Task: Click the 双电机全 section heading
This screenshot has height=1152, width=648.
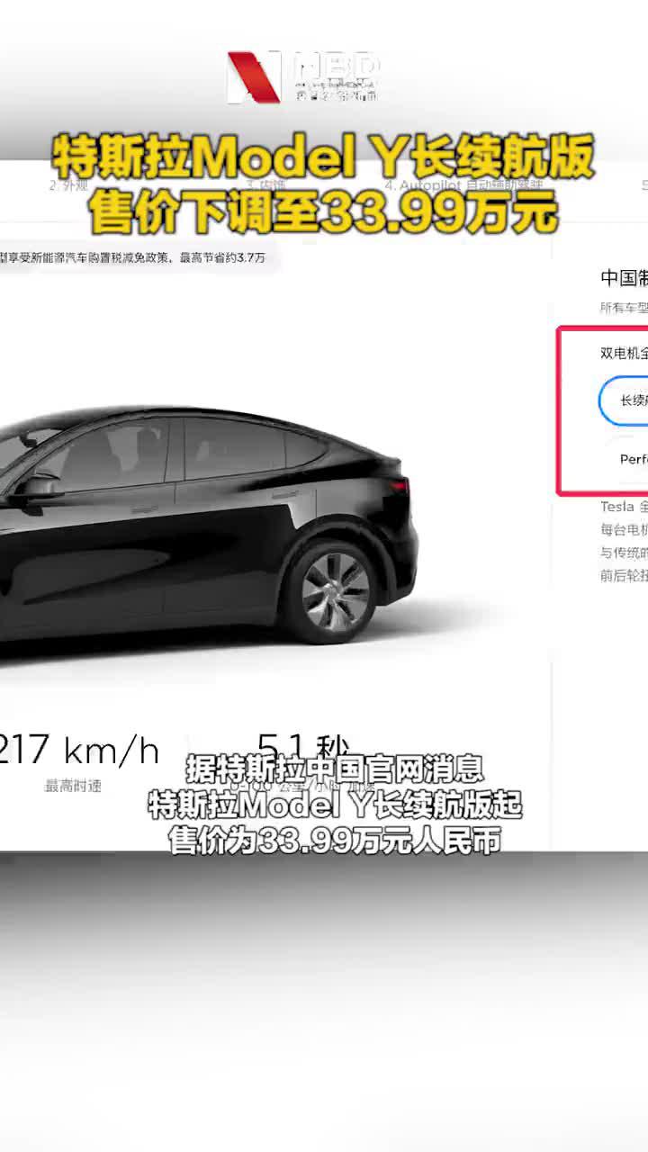Action: click(624, 353)
